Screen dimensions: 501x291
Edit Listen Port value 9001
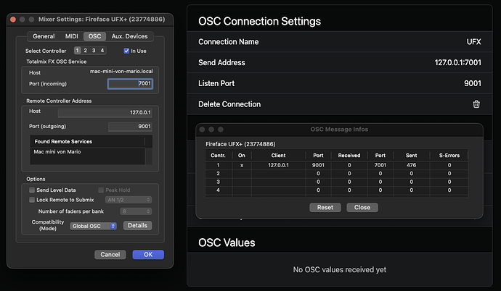click(472, 83)
